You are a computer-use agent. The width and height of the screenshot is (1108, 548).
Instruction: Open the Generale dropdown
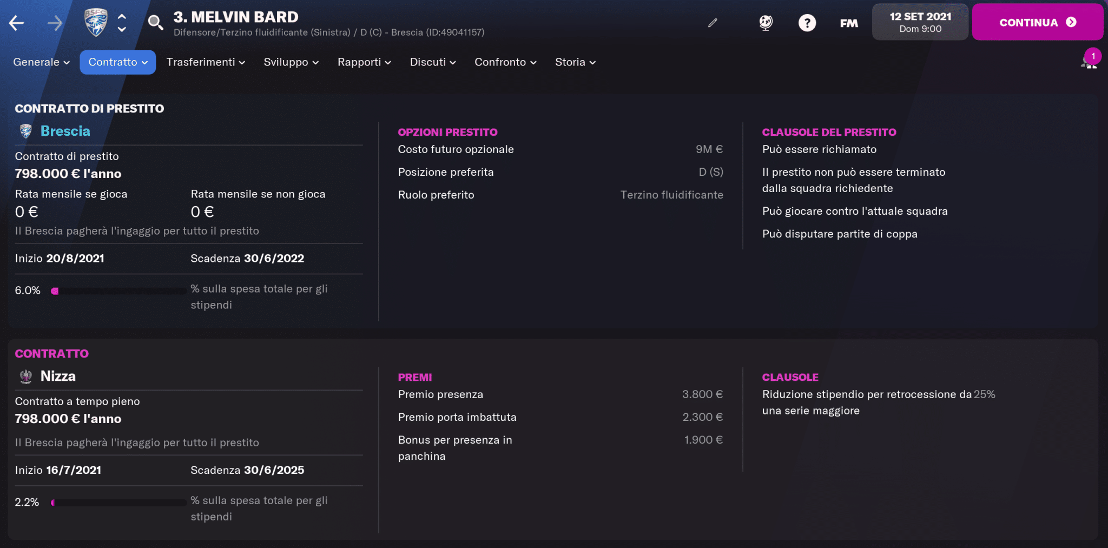40,62
